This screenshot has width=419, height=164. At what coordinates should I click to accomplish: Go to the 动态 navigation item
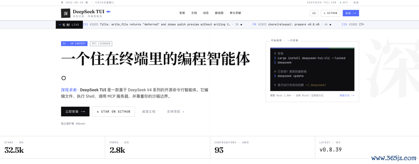(x=206, y=13)
